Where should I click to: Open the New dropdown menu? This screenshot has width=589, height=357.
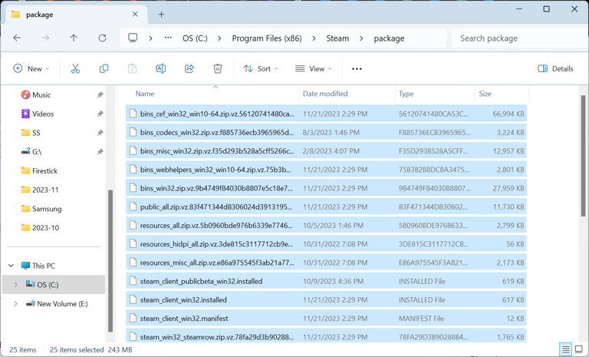tap(31, 68)
